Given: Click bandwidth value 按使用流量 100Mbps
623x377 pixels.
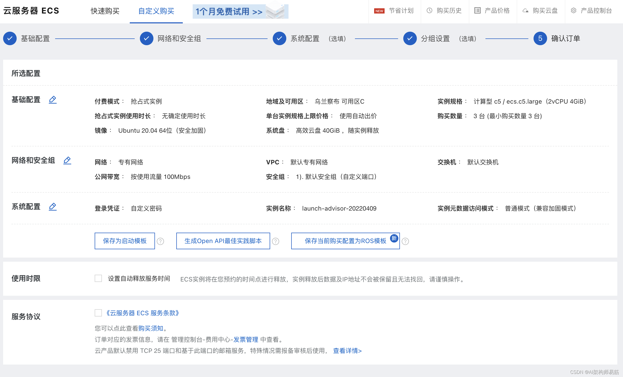Looking at the screenshot, I should [161, 177].
